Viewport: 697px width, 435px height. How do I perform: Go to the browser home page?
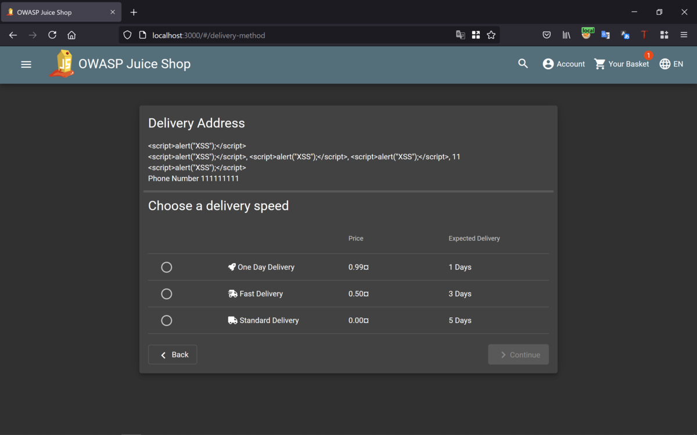[71, 35]
